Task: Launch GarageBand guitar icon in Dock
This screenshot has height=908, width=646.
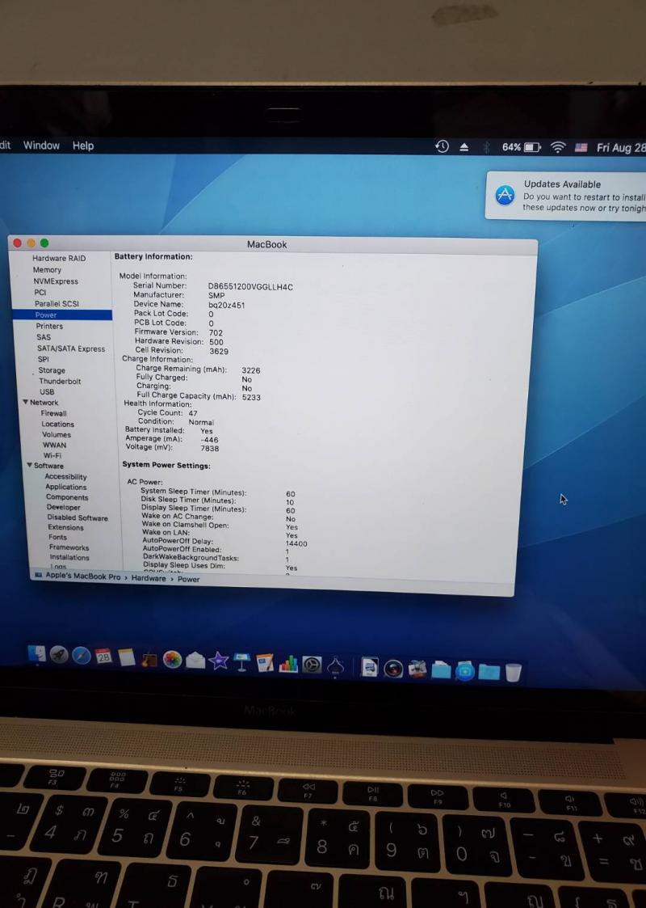Action: [149, 658]
